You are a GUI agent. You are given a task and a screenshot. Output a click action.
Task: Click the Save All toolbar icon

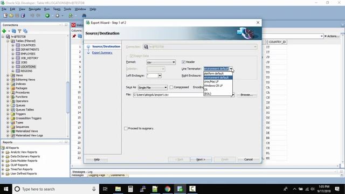point(23,16)
